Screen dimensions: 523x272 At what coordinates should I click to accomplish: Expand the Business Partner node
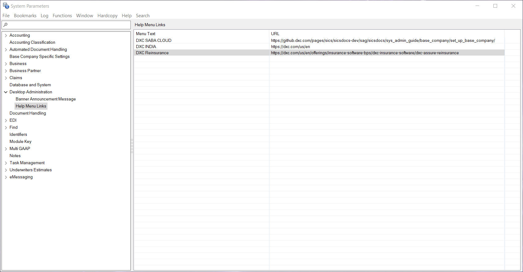coord(6,71)
